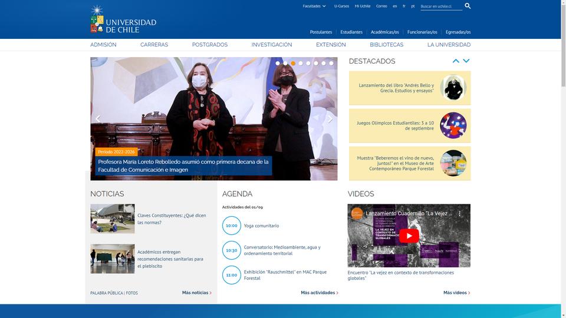The image size is (566, 318).
Task: Show next carousel slide arrow
Action: [x=330, y=118]
